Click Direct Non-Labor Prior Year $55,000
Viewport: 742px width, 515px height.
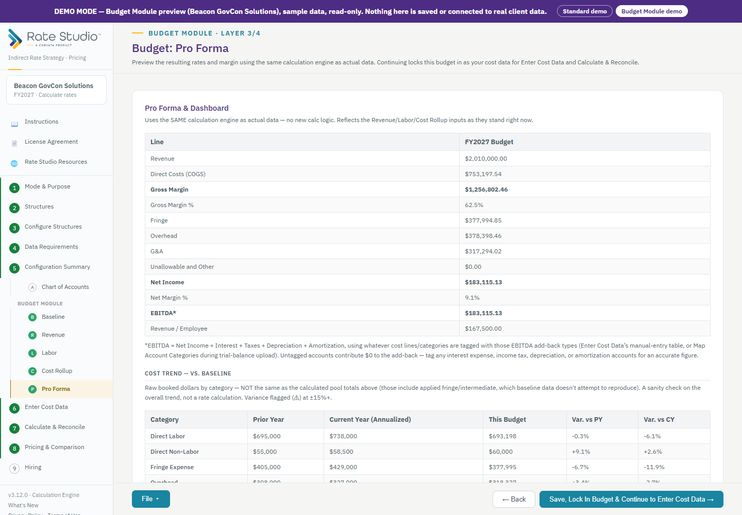tap(265, 452)
